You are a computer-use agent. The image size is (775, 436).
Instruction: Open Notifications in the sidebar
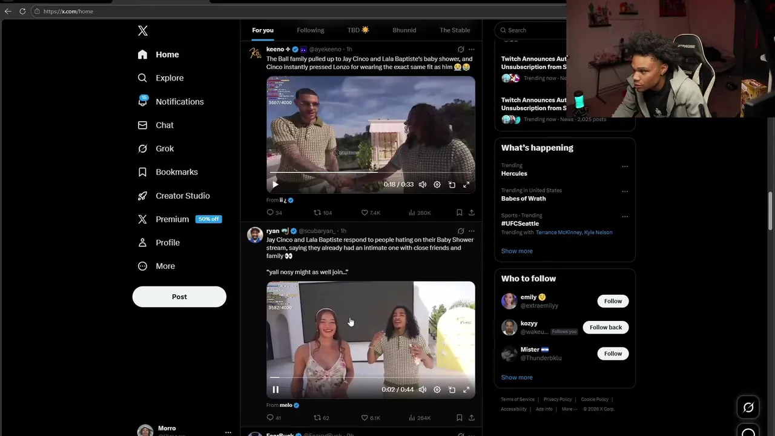(170, 102)
